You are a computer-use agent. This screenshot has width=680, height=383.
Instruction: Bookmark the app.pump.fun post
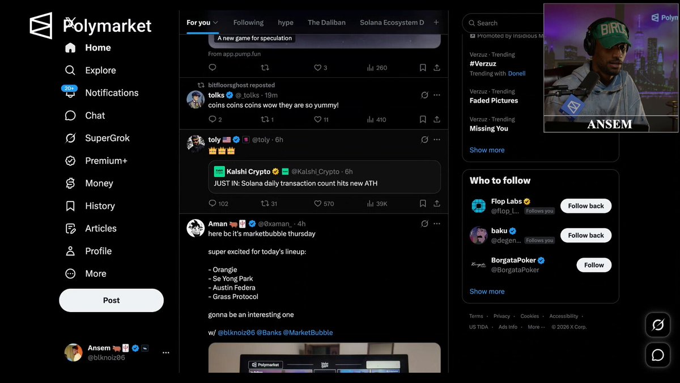point(423,68)
